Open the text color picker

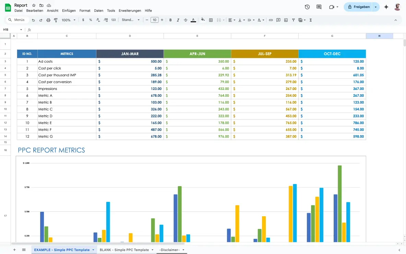pyautogui.click(x=193, y=20)
